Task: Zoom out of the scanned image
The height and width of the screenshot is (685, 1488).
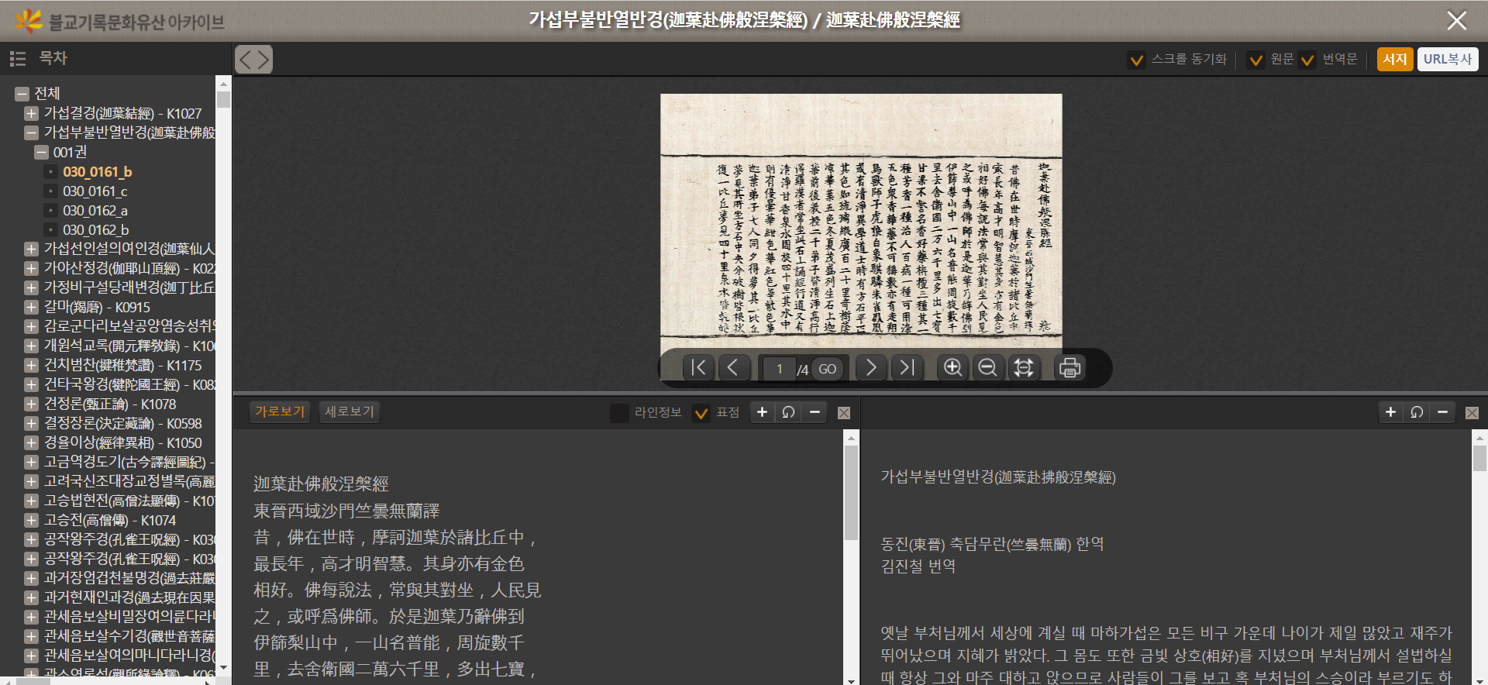Action: 987,367
